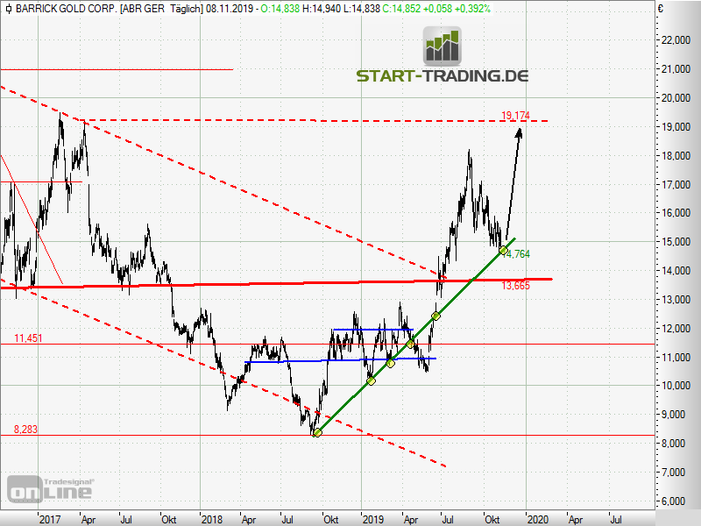Click the close value C:14,852
Image resolution: width=701 pixels, height=526 pixels.
tap(401, 9)
